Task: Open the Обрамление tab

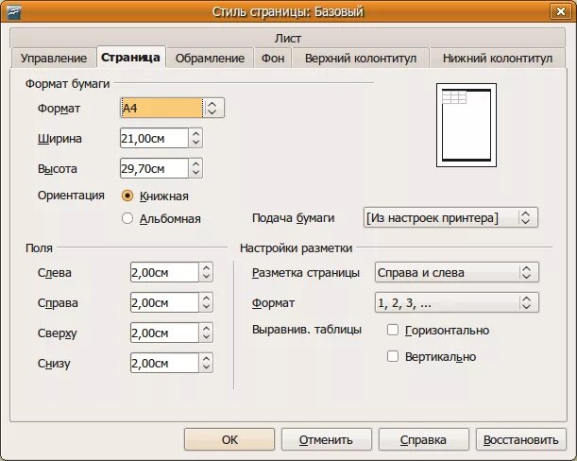Action: pyautogui.click(x=210, y=59)
